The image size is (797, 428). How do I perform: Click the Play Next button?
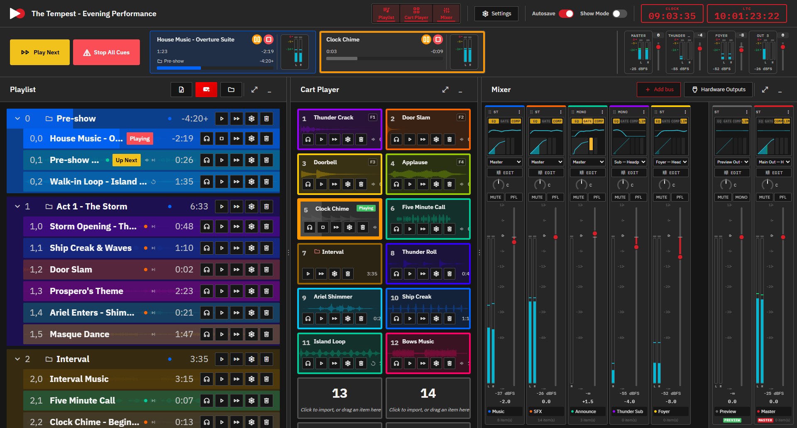click(40, 52)
